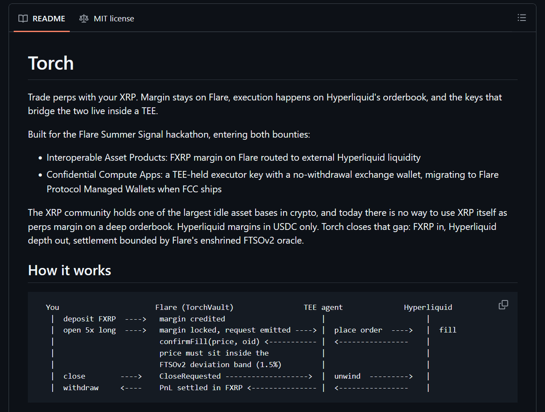Viewport: 545px width, 412px height.
Task: Click the 'Trade perps with your XRP' sentence
Action: coord(265,104)
